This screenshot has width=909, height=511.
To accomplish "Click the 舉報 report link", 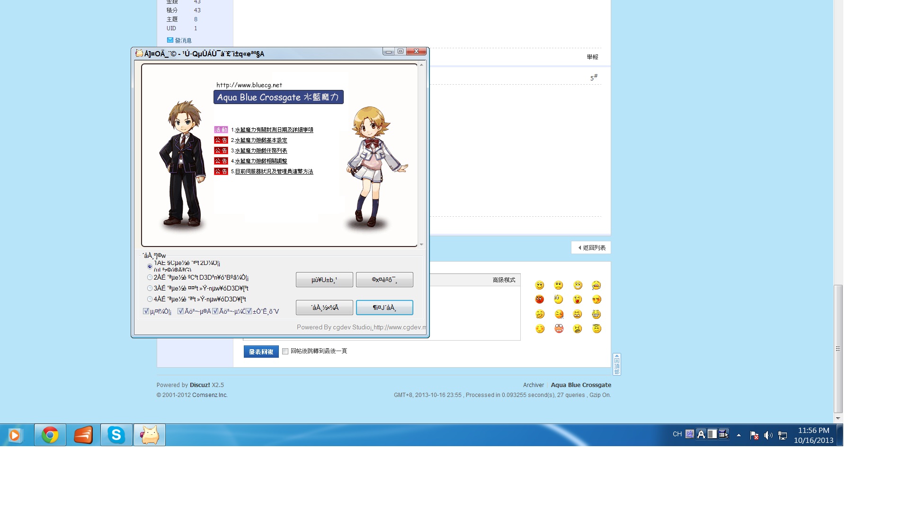I will [592, 57].
